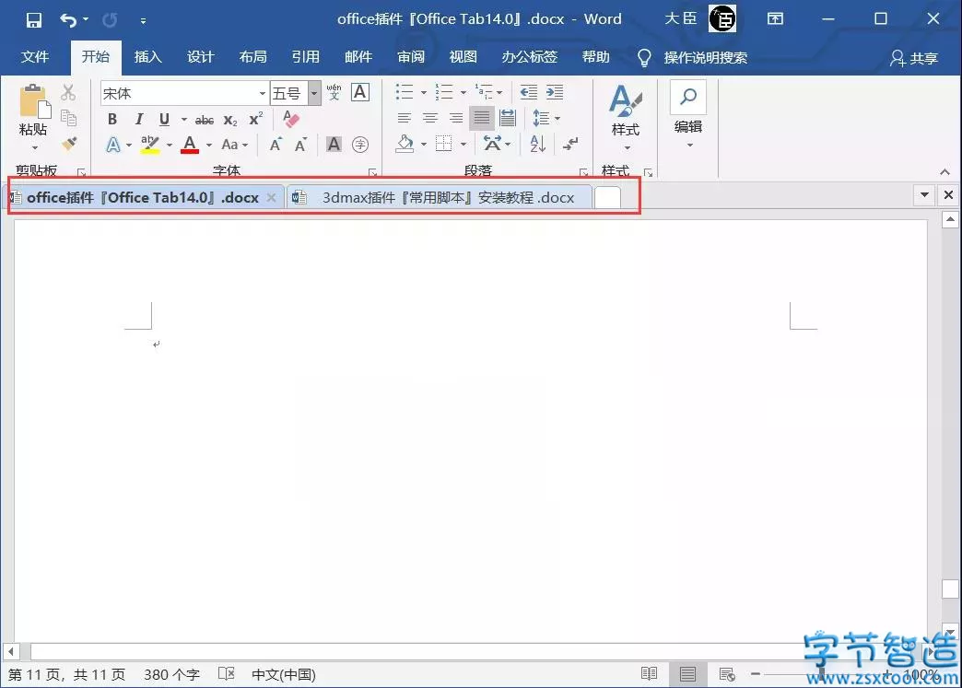Switch to the 插入 ribbon tab
Screen dimensions: 962x688
[x=147, y=57]
